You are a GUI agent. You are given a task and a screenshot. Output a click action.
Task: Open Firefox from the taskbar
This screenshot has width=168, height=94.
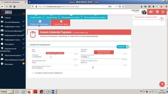tap(29, 92)
